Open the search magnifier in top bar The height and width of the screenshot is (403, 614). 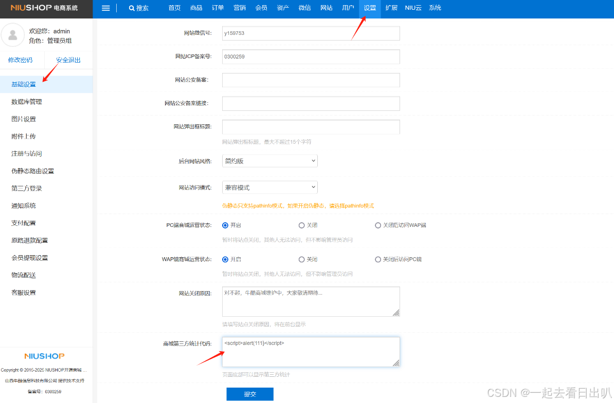coord(132,8)
